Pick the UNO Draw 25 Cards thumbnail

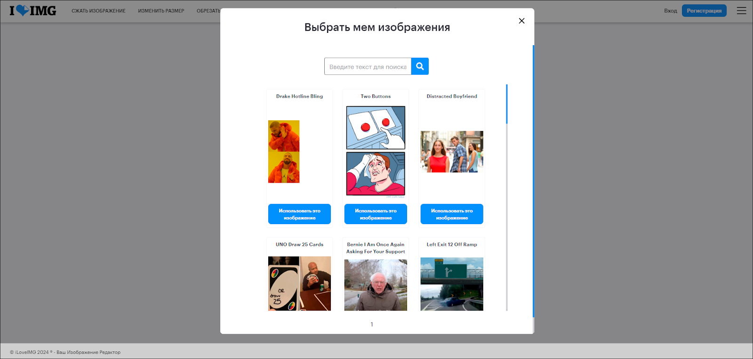pos(299,283)
